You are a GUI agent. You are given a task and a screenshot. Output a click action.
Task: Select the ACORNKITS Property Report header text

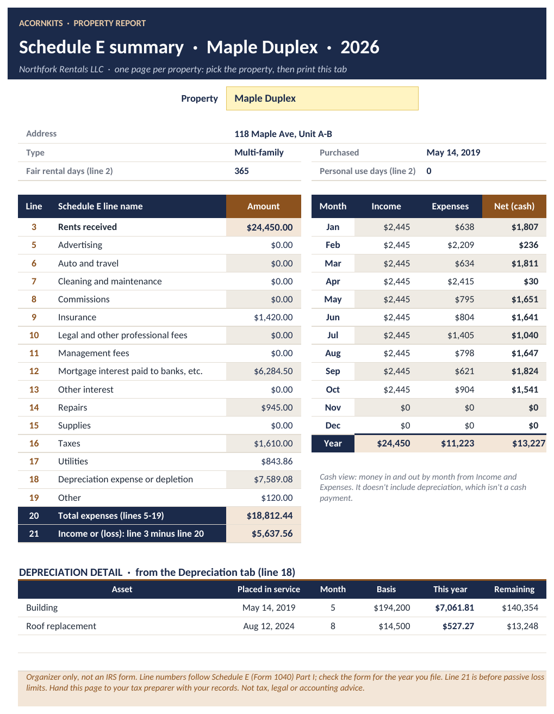point(82,23)
